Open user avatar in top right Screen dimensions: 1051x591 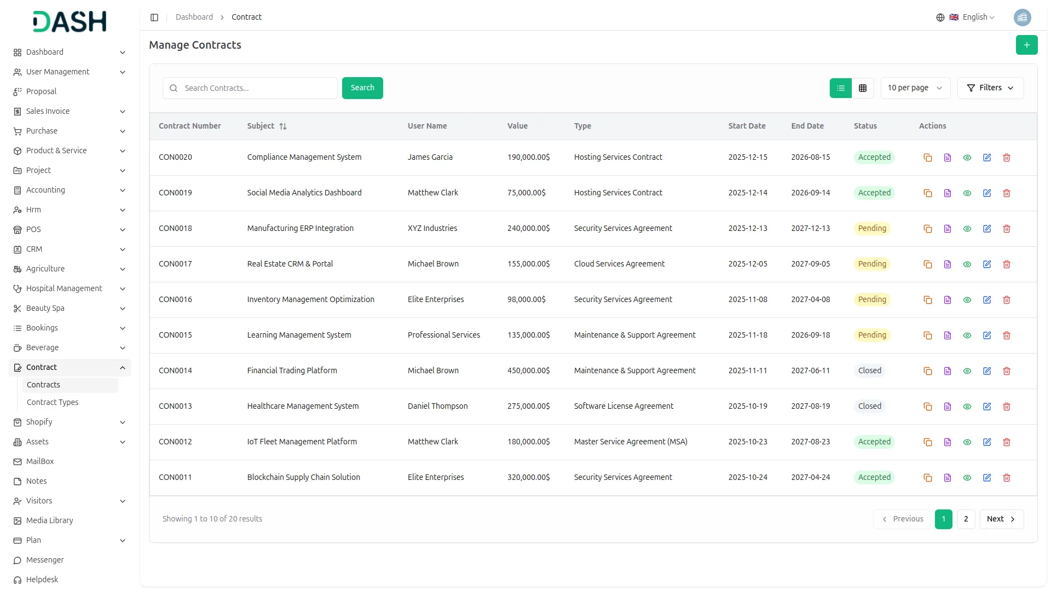(x=1022, y=18)
